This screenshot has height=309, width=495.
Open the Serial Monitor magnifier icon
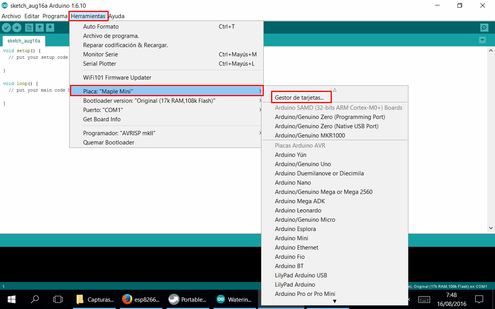click(x=484, y=27)
